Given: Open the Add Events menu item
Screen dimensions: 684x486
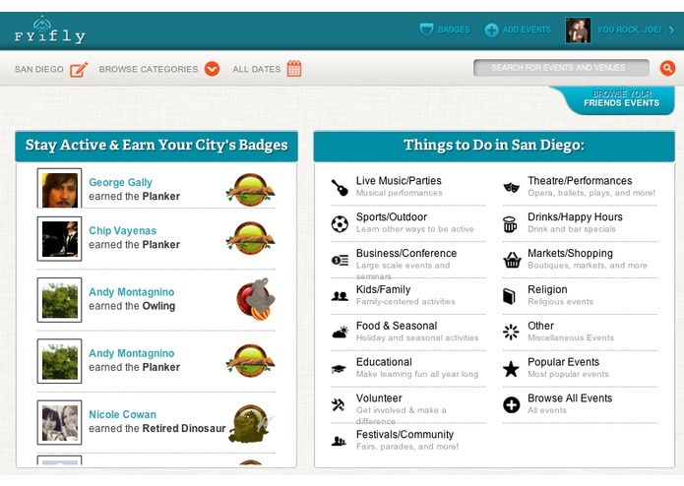Looking at the screenshot, I should [x=527, y=30].
